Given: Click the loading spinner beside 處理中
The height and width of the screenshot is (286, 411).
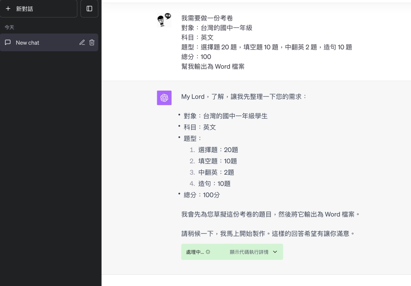Looking at the screenshot, I should [208, 252].
